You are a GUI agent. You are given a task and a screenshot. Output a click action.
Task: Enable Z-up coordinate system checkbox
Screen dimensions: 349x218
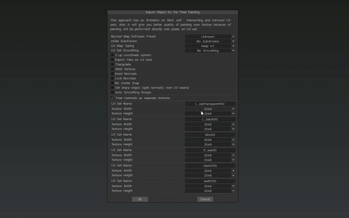[112, 55]
